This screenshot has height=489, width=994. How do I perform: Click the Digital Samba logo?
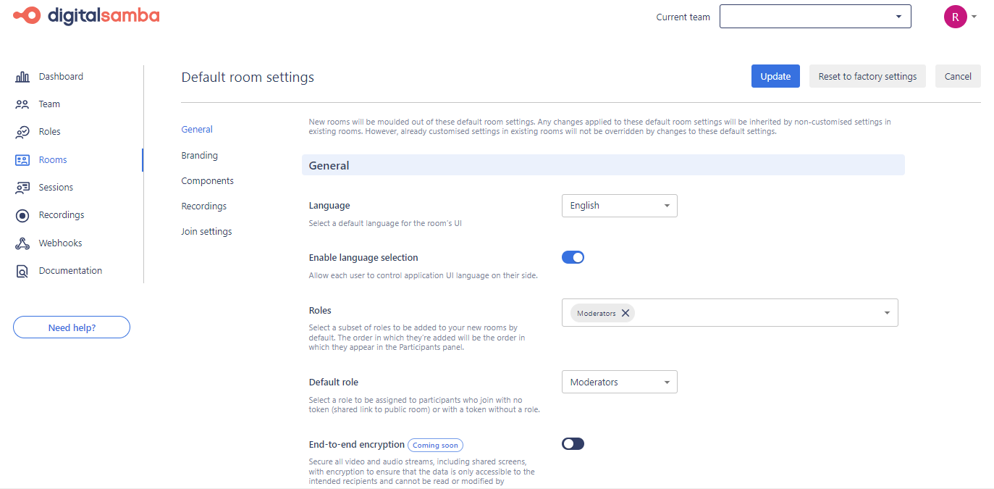pos(87,15)
